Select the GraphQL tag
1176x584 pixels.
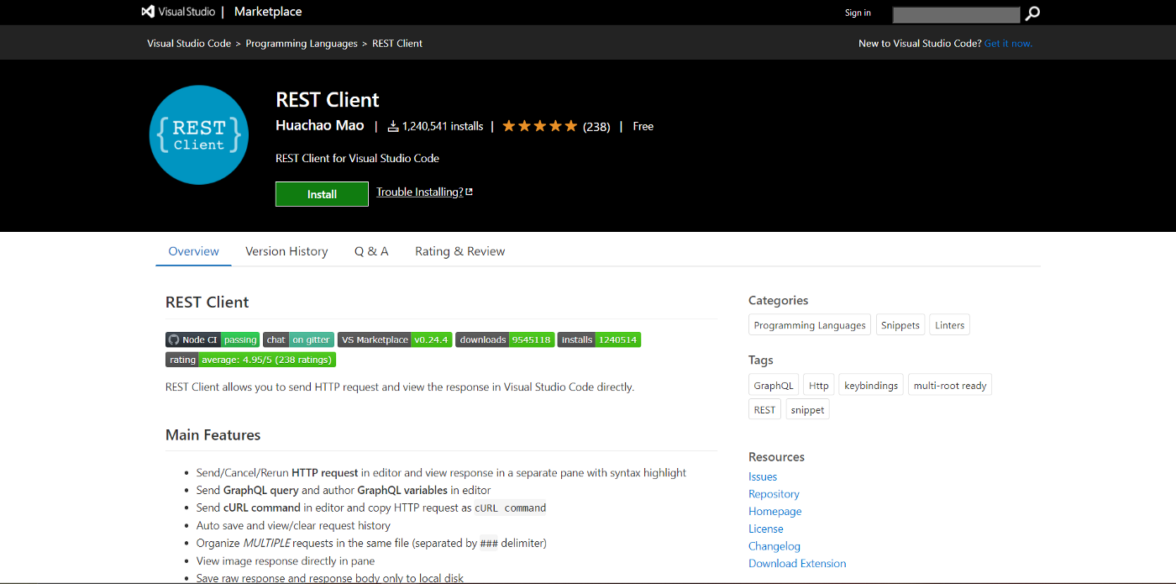[774, 386]
